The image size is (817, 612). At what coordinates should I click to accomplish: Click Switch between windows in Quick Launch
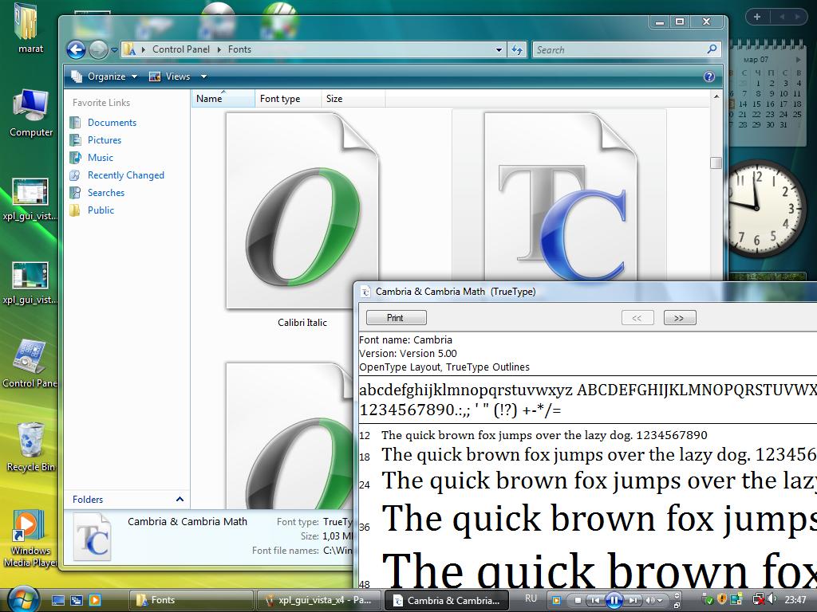click(x=77, y=601)
